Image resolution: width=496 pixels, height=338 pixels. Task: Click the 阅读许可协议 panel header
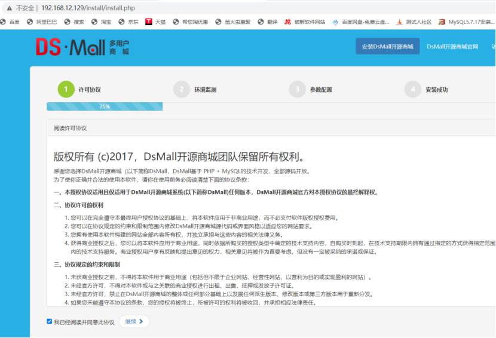coord(271,128)
